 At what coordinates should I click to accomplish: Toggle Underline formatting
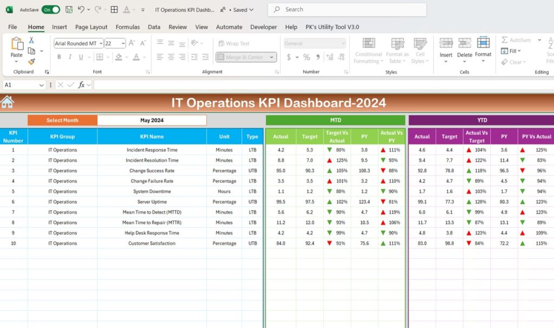[x=81, y=57]
